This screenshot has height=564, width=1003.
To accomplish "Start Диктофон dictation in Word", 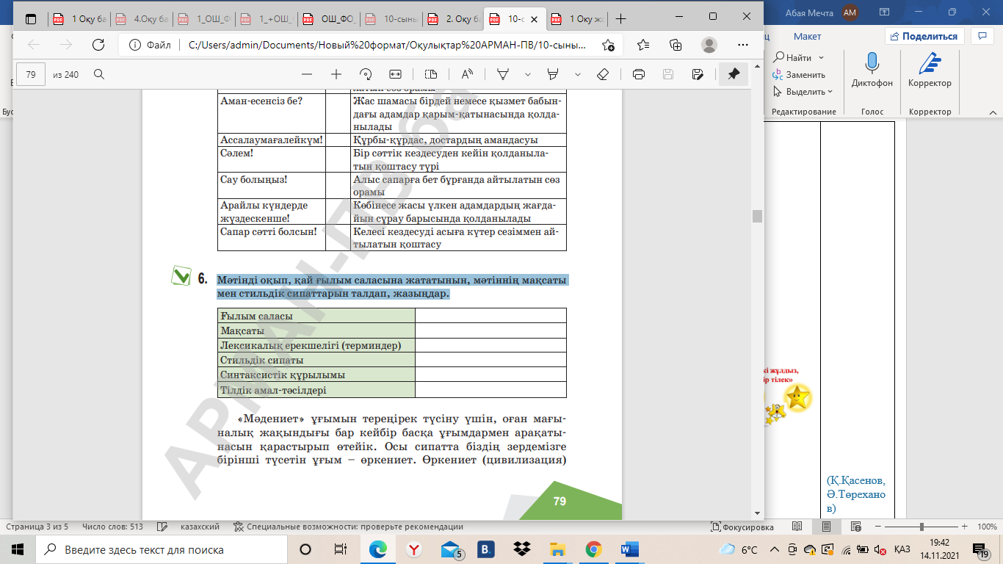I will point(872,70).
